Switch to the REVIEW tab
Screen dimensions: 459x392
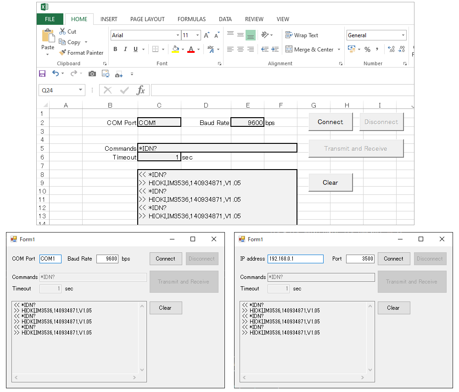pos(254,19)
